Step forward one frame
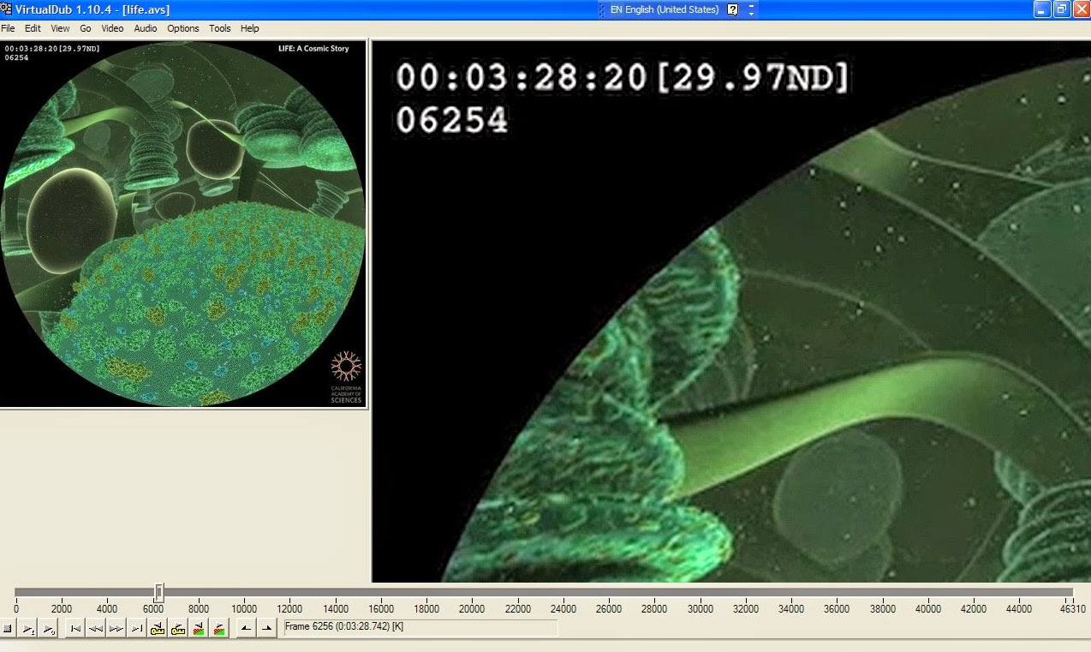 coord(116,628)
